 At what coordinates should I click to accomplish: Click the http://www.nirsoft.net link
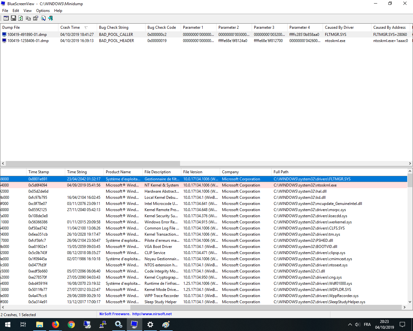coord(152,314)
